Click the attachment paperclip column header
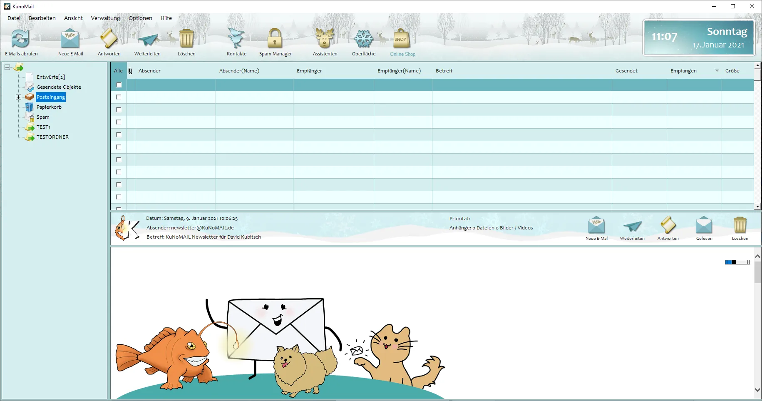This screenshot has width=762, height=401. point(130,71)
